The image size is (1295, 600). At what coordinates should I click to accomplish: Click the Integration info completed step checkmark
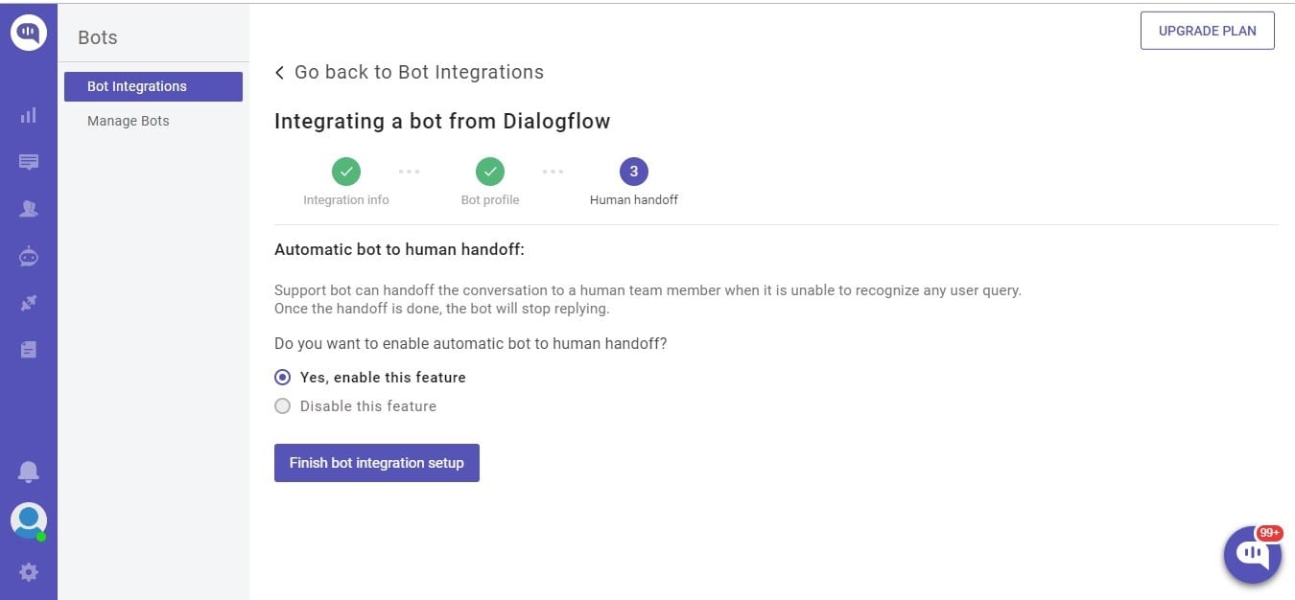[346, 172]
